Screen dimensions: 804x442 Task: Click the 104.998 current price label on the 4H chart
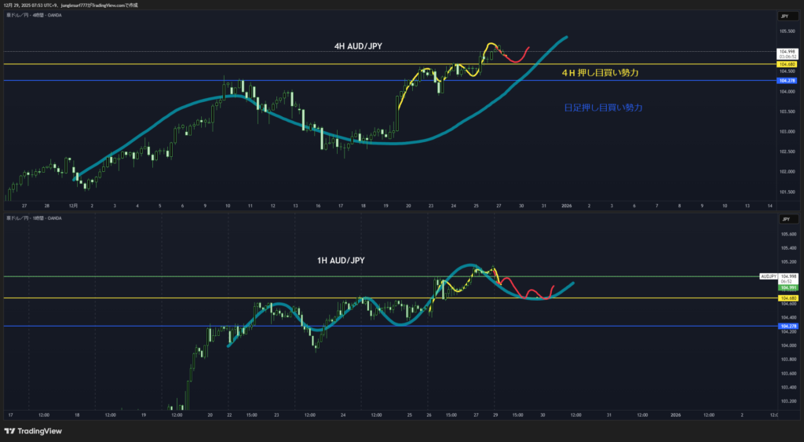point(787,52)
